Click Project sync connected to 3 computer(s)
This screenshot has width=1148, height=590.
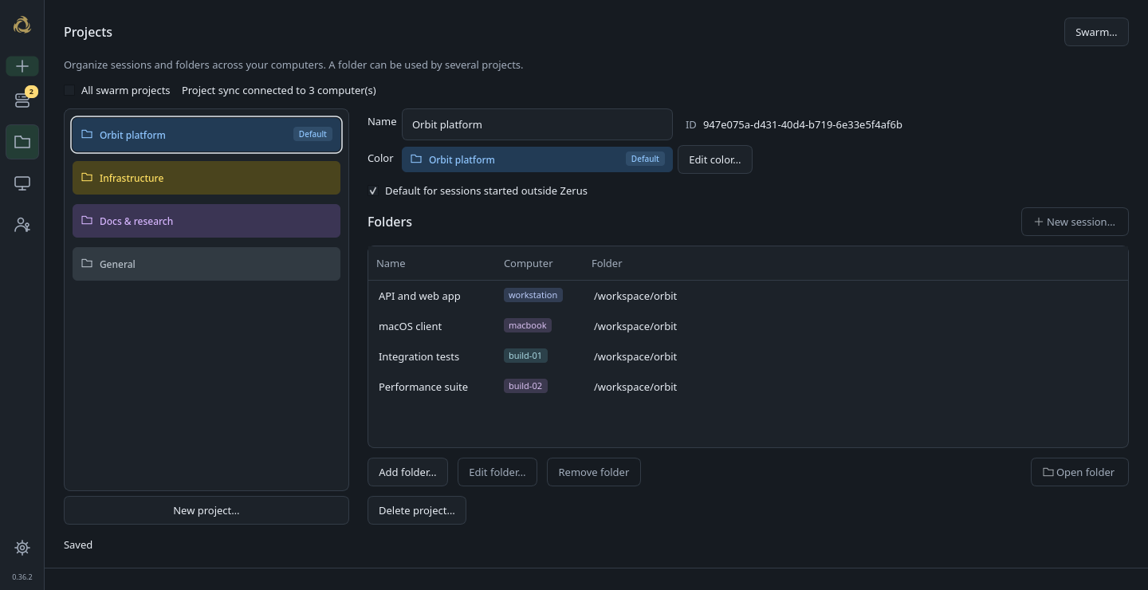[279, 90]
